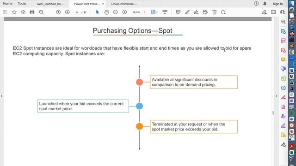Open the share link pen icon
The width and height of the screenshot is (296, 166).
(264, 12)
